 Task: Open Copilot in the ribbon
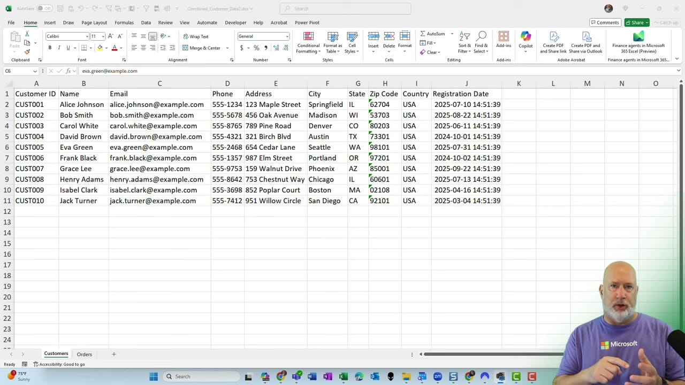point(526,43)
